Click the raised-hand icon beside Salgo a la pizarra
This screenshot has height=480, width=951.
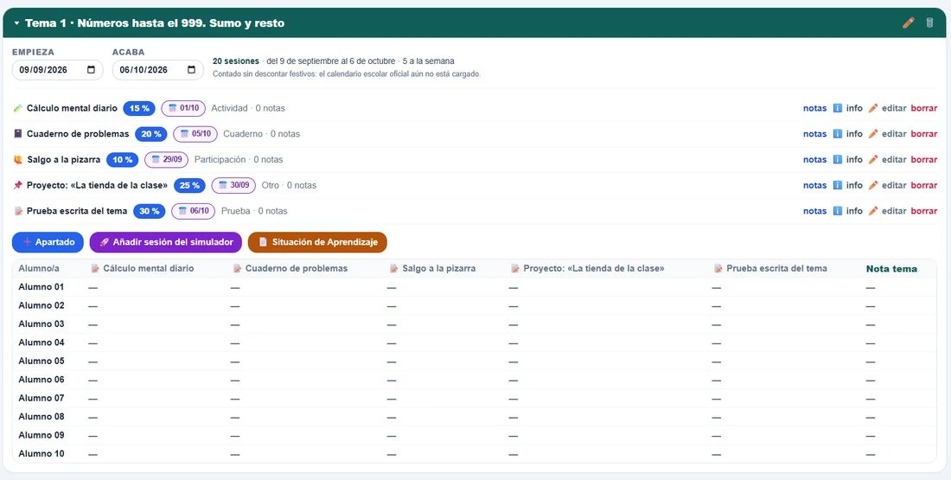click(x=17, y=160)
